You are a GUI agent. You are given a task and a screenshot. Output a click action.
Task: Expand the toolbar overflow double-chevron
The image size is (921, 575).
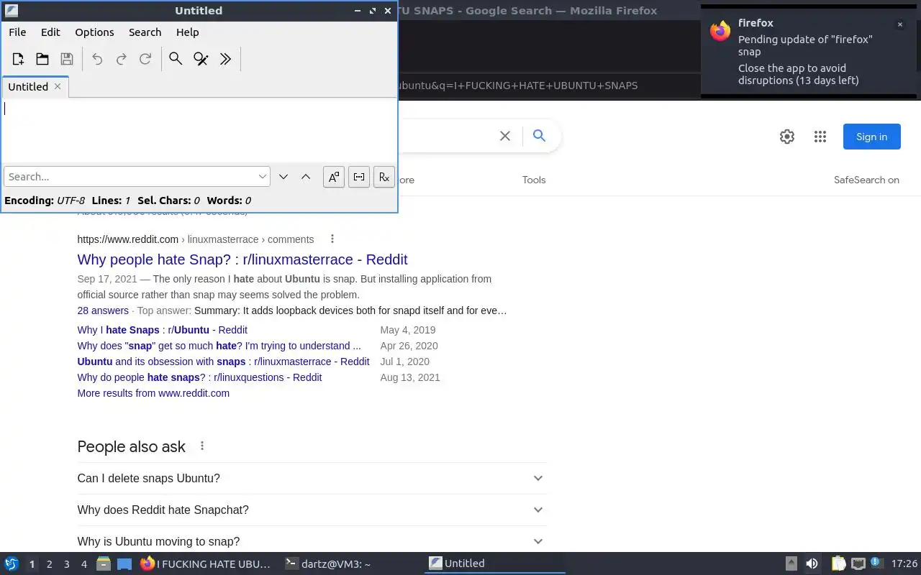click(x=225, y=59)
